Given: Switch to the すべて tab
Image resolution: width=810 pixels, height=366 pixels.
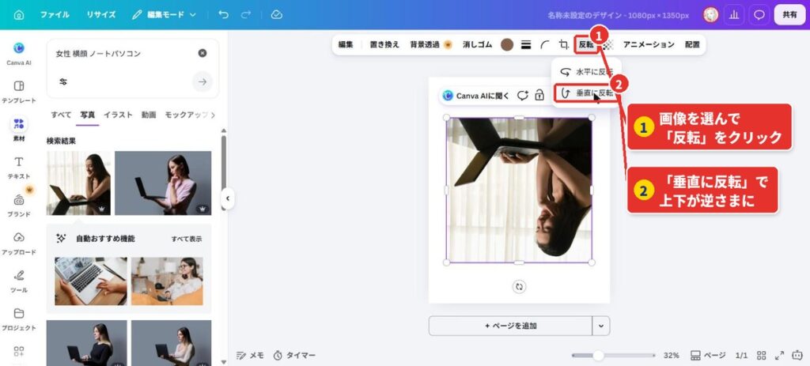Looking at the screenshot, I should (61, 115).
